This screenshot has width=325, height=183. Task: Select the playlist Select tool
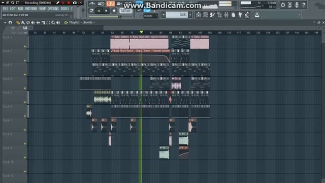[48, 22]
